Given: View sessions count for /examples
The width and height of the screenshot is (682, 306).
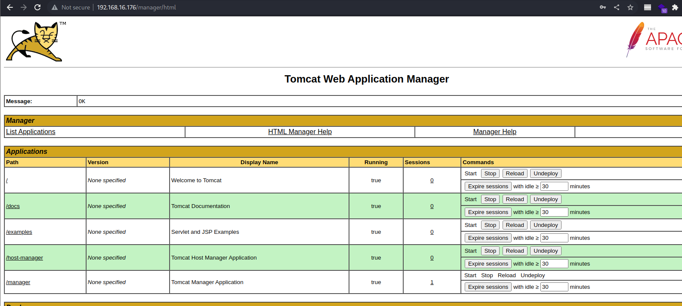Looking at the screenshot, I should 432,232.
